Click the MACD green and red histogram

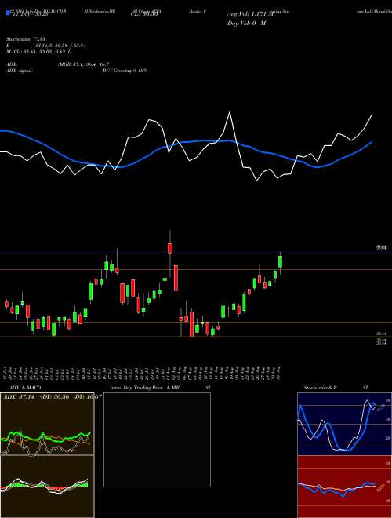45,486
